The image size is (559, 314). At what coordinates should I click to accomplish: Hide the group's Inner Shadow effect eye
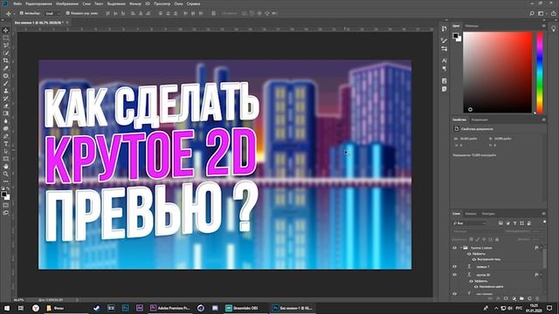click(474, 260)
